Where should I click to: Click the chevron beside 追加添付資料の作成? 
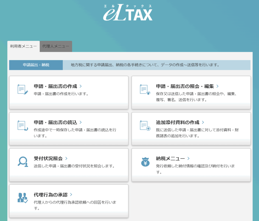pos(203,122)
